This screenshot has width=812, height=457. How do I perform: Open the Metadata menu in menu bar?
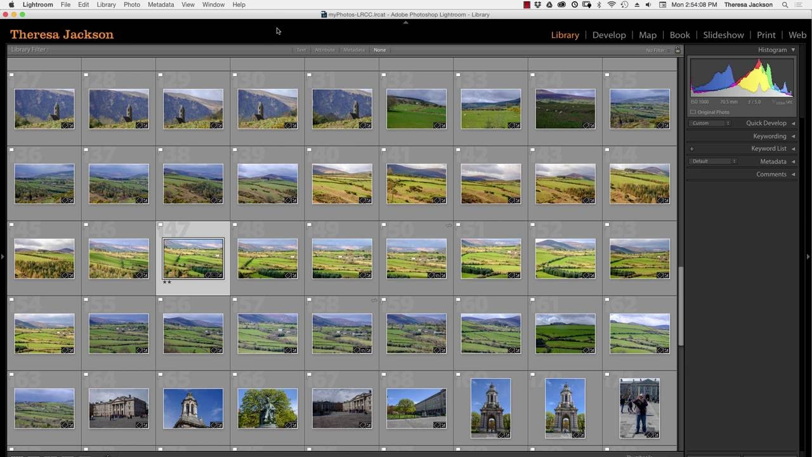pyautogui.click(x=160, y=4)
